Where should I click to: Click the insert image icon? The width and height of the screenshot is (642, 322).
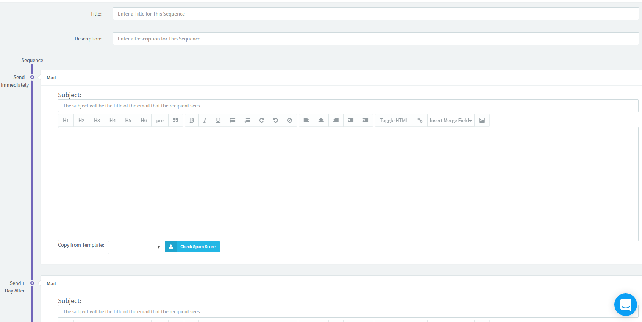tap(482, 120)
